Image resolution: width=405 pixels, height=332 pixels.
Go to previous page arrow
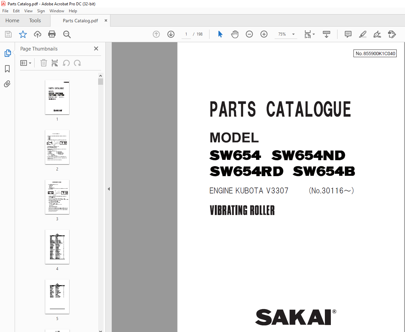click(156, 34)
